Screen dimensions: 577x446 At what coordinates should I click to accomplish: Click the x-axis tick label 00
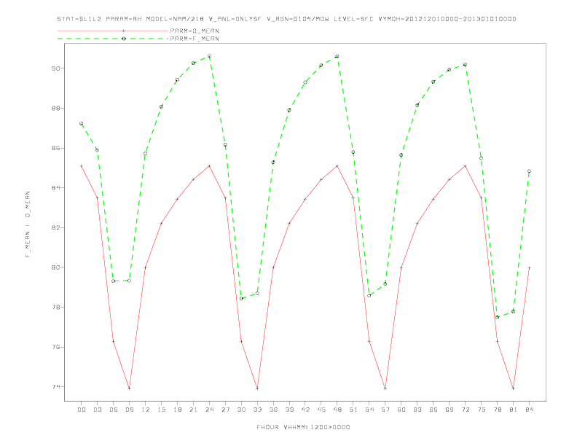coord(82,410)
